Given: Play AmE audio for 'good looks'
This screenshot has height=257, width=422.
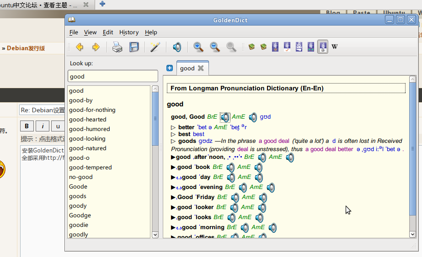Looking at the screenshot, I should click(259, 217).
